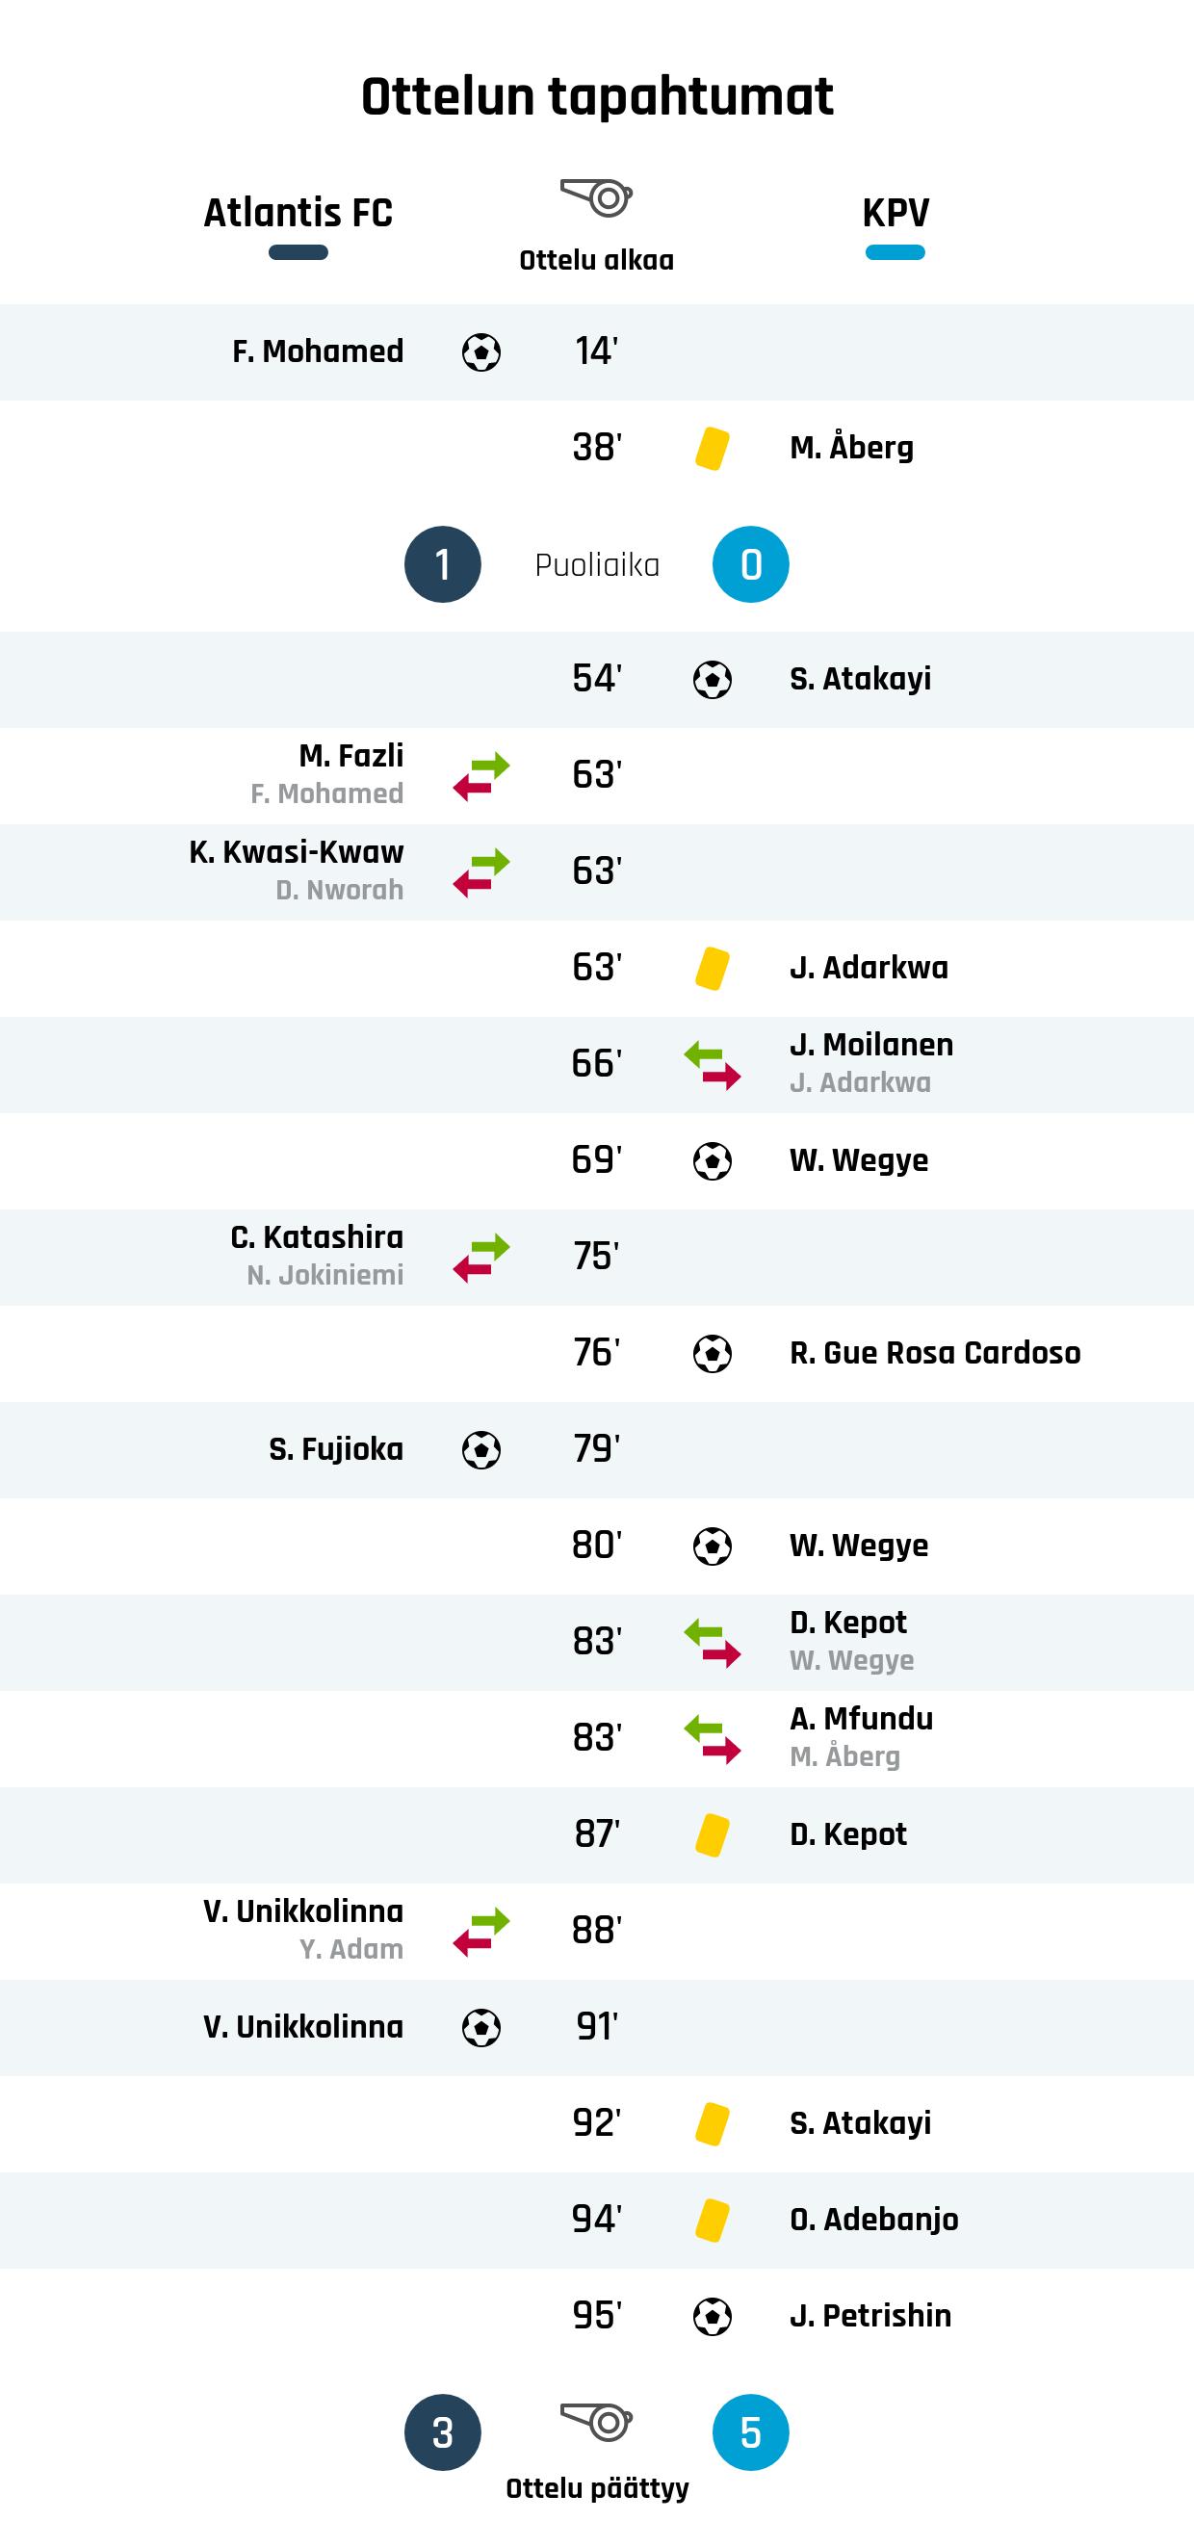
Task: Click the substitution arrows for M. Fazli
Action: click(480, 775)
